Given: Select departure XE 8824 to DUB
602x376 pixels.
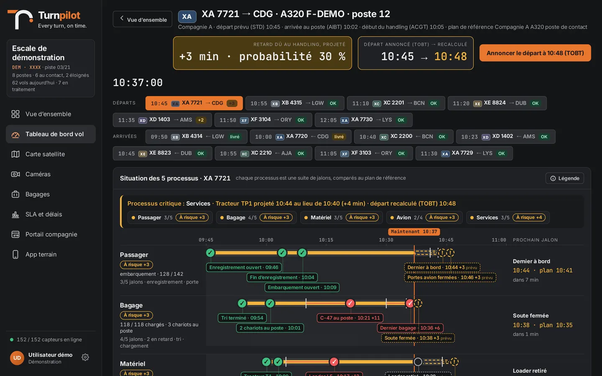Looking at the screenshot, I should tap(497, 103).
